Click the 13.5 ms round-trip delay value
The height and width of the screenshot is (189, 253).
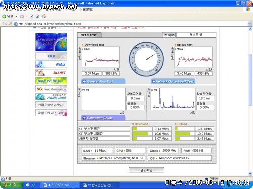[x=205, y=98]
